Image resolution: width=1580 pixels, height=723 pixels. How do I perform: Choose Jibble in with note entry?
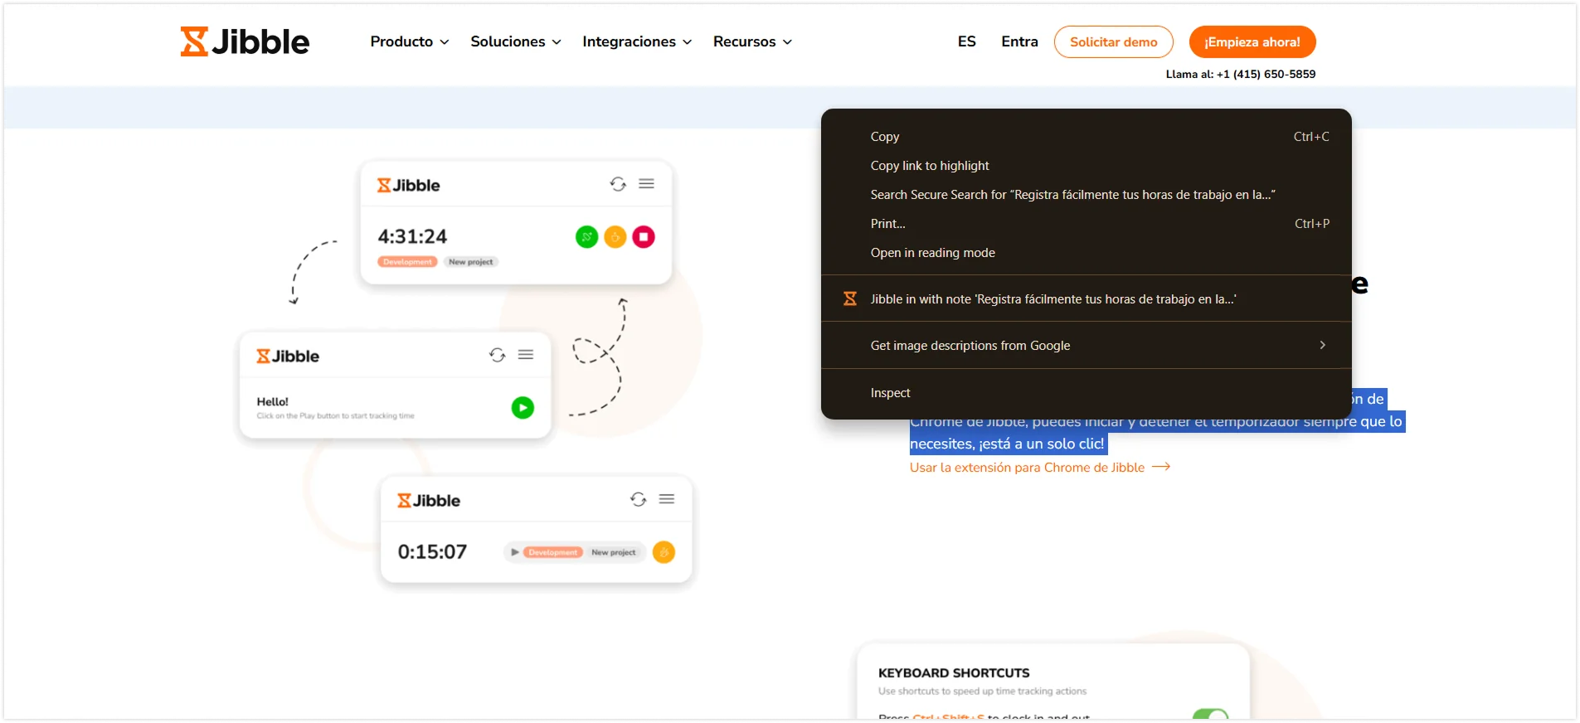coord(1087,299)
